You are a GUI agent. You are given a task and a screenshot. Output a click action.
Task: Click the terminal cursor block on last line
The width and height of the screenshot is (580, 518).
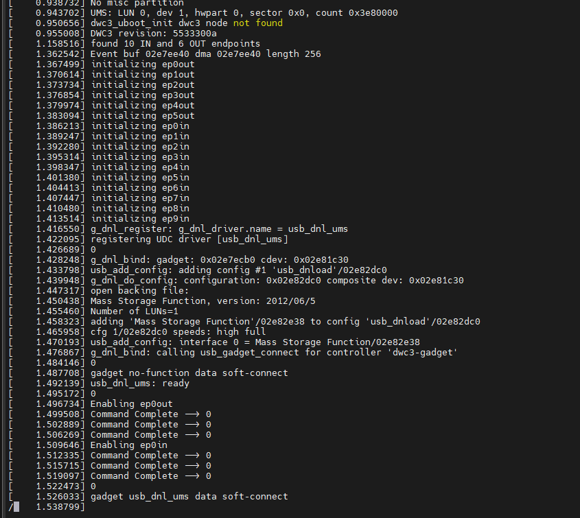click(16, 506)
